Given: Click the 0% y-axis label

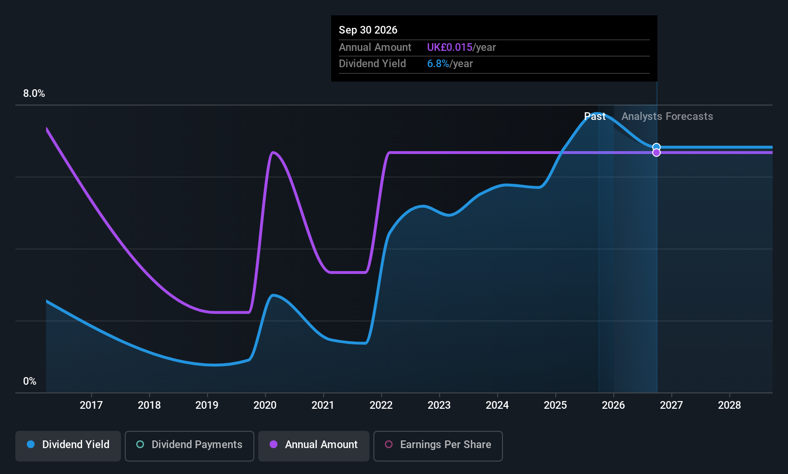Looking at the screenshot, I should pyautogui.click(x=30, y=381).
